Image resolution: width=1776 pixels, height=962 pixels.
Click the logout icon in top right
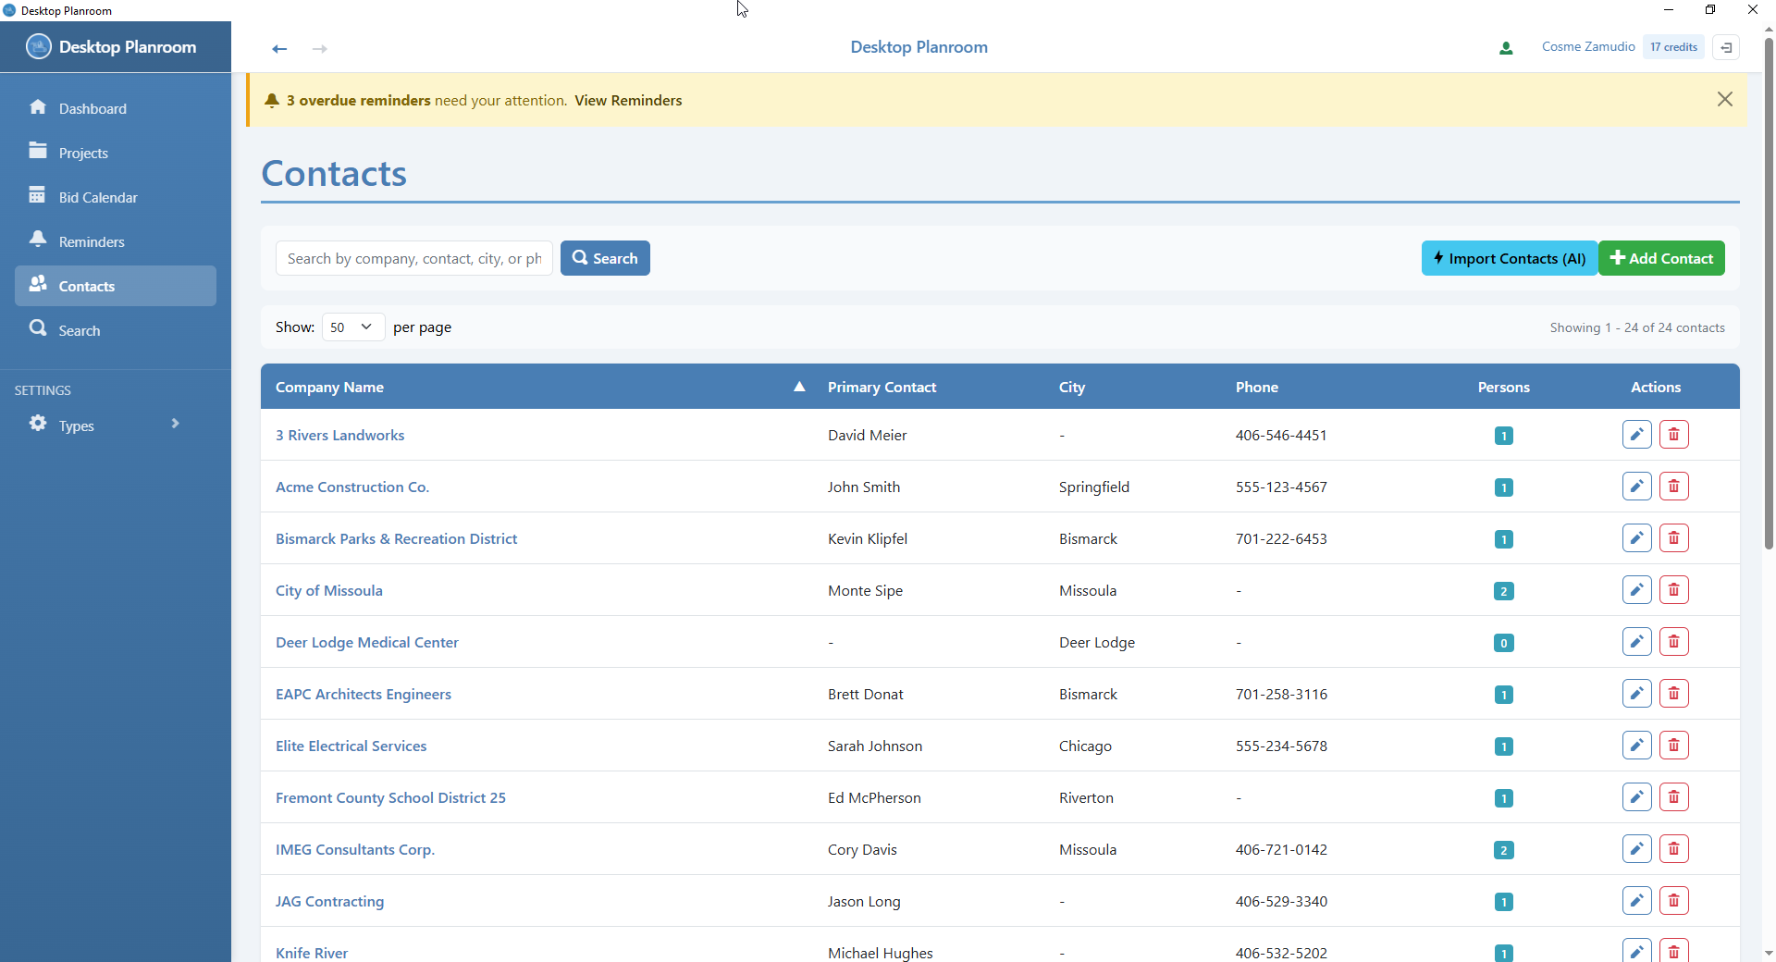1726,47
